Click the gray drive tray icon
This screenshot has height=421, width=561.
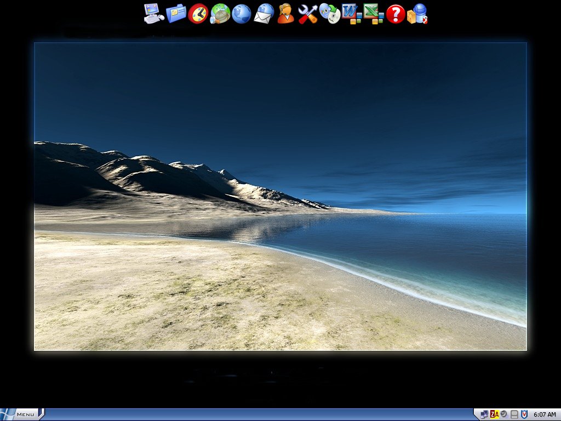coord(514,414)
